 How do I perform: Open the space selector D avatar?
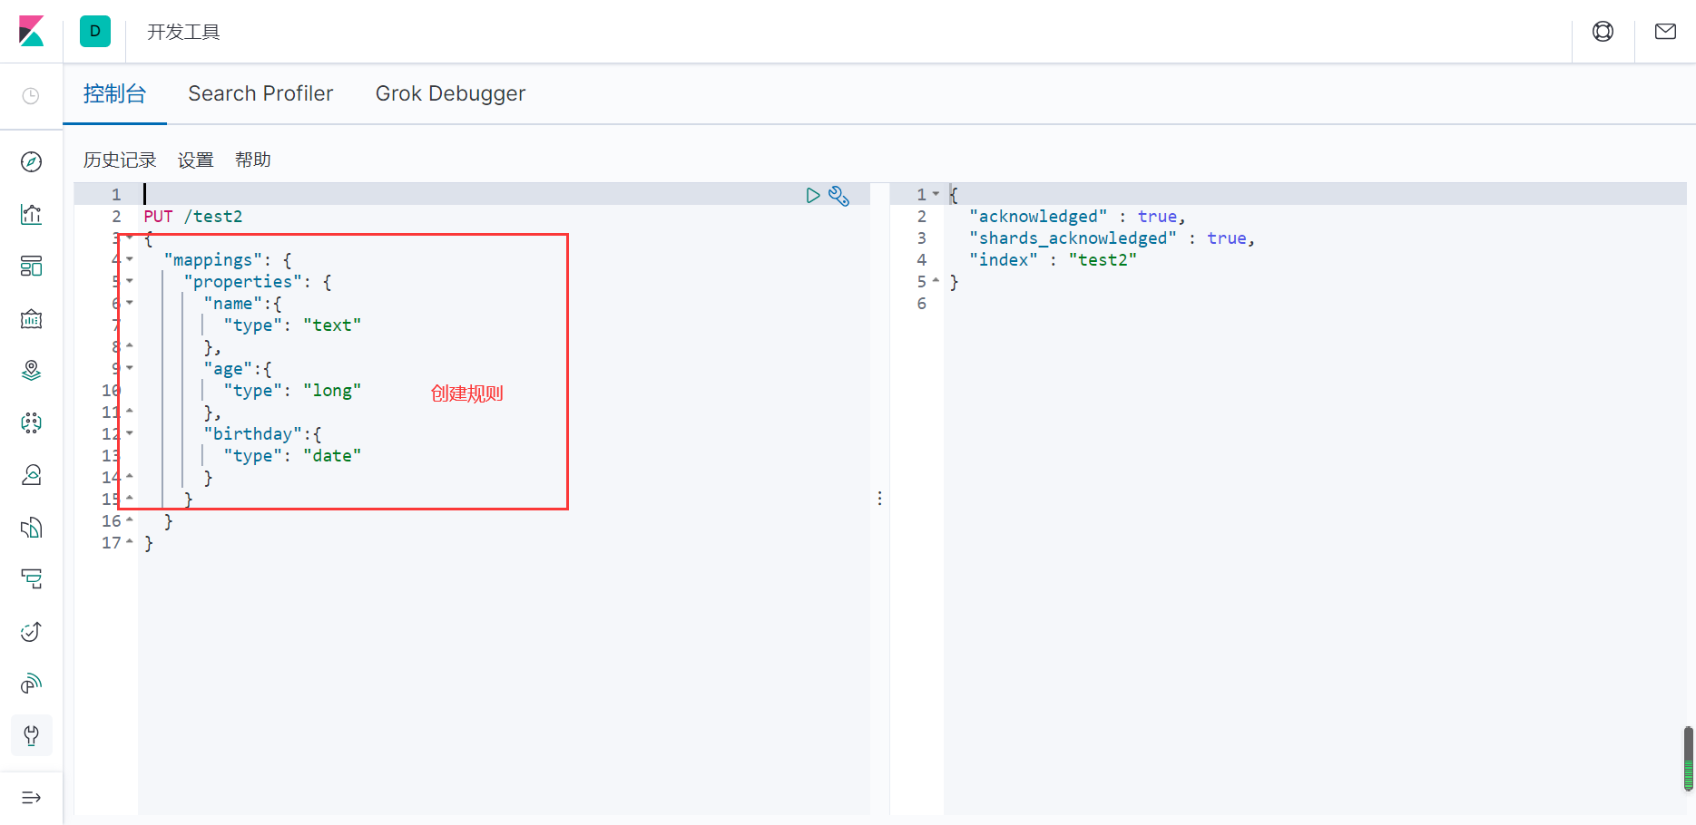point(95,31)
